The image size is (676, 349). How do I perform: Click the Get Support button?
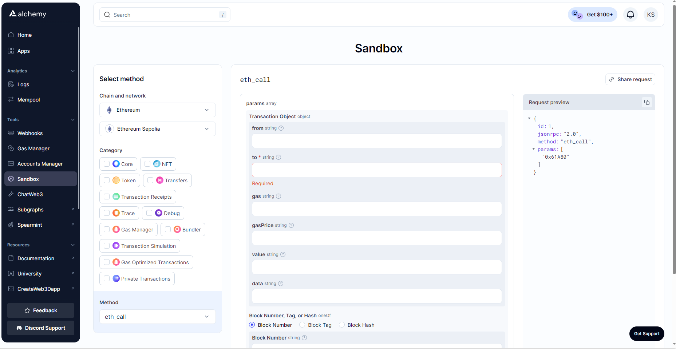647,334
